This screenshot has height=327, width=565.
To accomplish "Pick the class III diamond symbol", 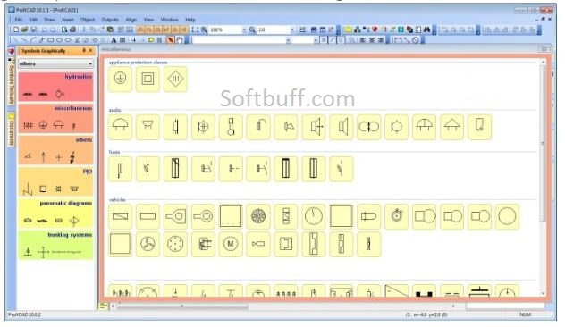I will 175,79.
